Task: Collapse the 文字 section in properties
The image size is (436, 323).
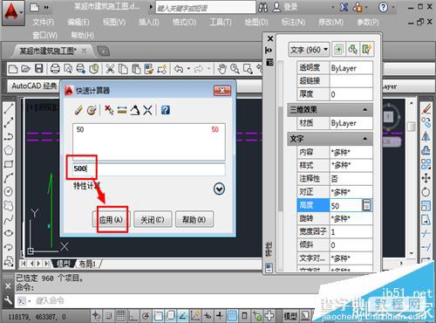Action: pyautogui.click(x=364, y=139)
